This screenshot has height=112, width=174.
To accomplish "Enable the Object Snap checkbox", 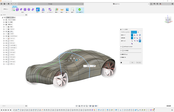I will pos(123,47).
